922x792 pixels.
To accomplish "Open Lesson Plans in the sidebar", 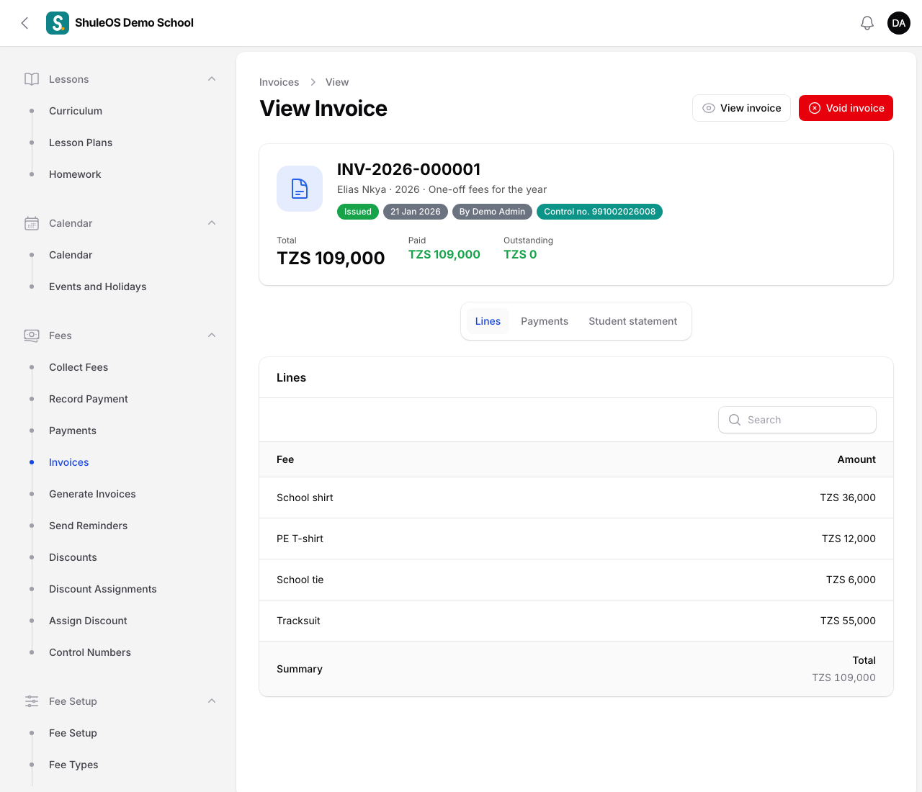I will coord(81,143).
